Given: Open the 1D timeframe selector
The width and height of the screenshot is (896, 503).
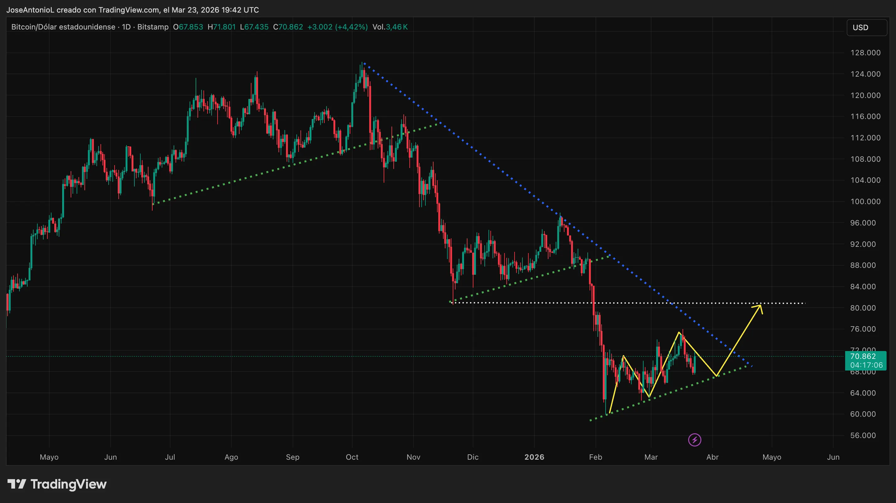Looking at the screenshot, I should point(127,27).
